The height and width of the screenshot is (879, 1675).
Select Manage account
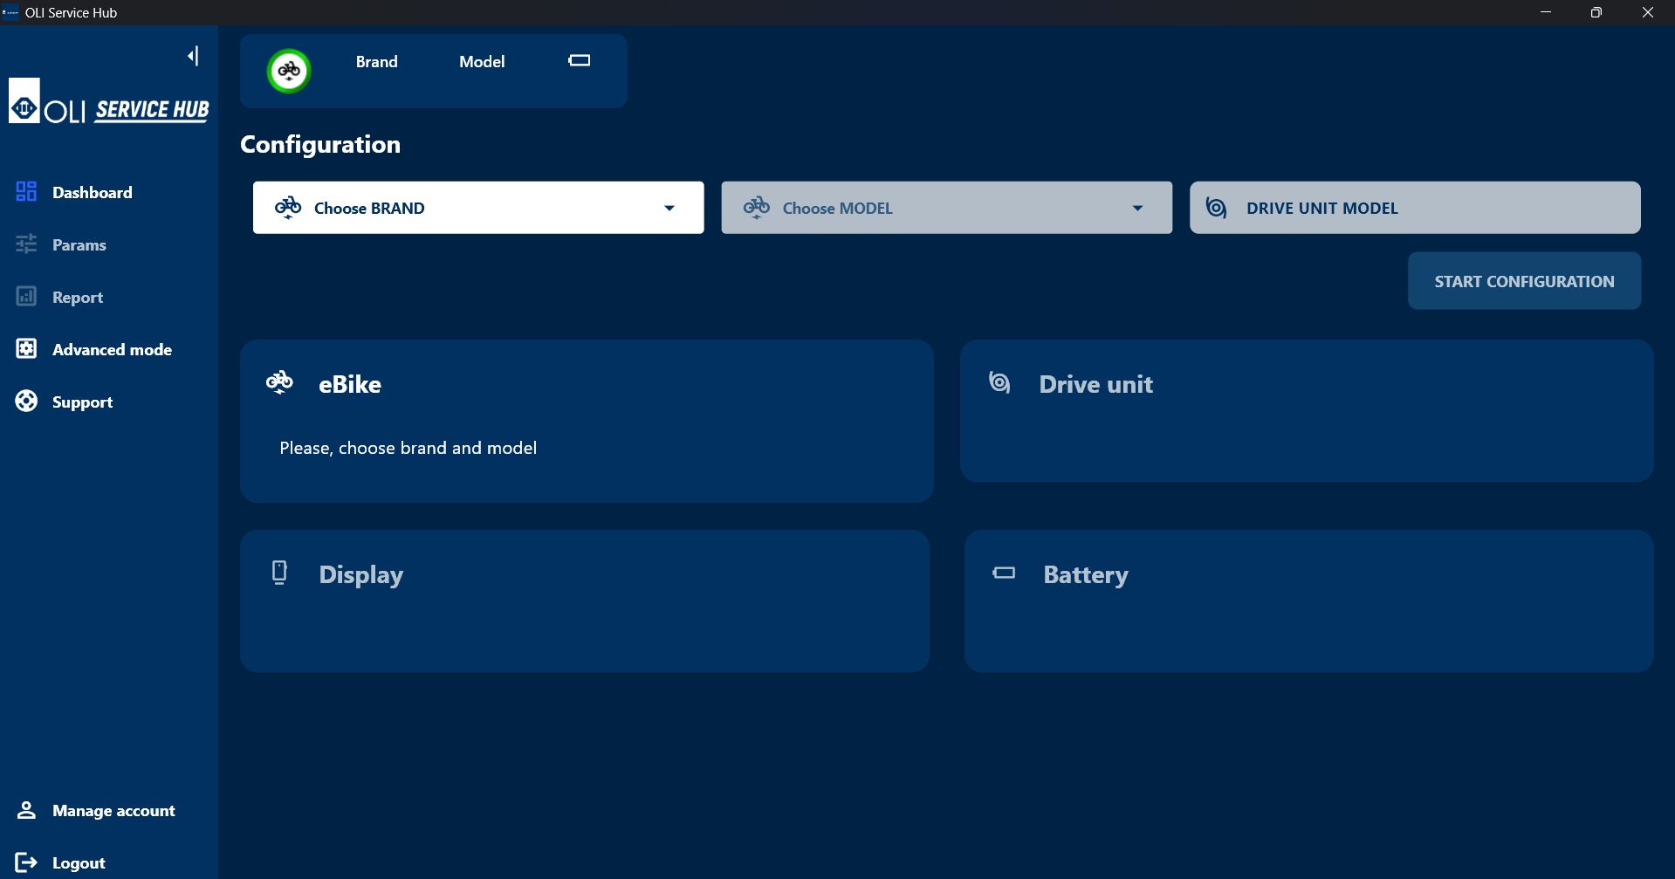(x=113, y=810)
